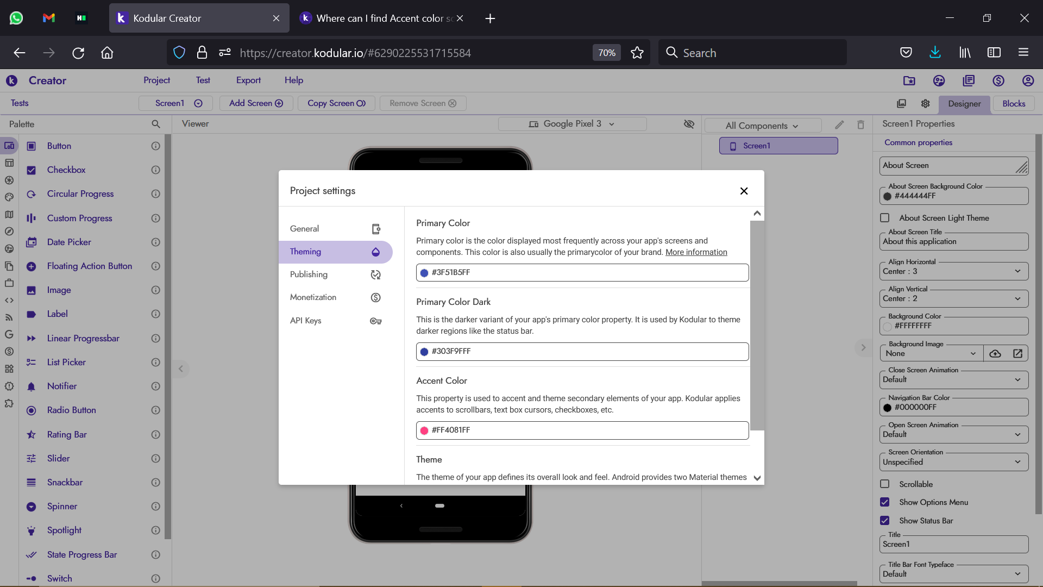Pick the Accent Color swatch #FF4081FF
This screenshot has width=1043, height=587.
click(424, 430)
